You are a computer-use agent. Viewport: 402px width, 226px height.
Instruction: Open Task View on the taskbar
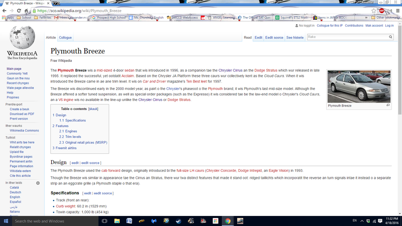tap(105, 221)
